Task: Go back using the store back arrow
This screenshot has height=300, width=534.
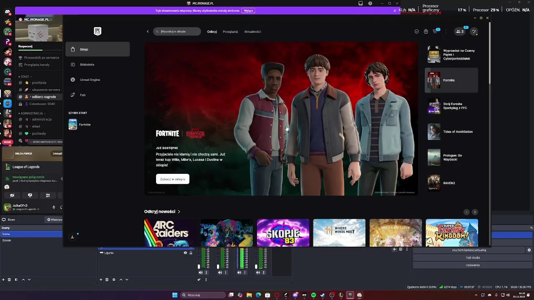Action: click(x=148, y=31)
